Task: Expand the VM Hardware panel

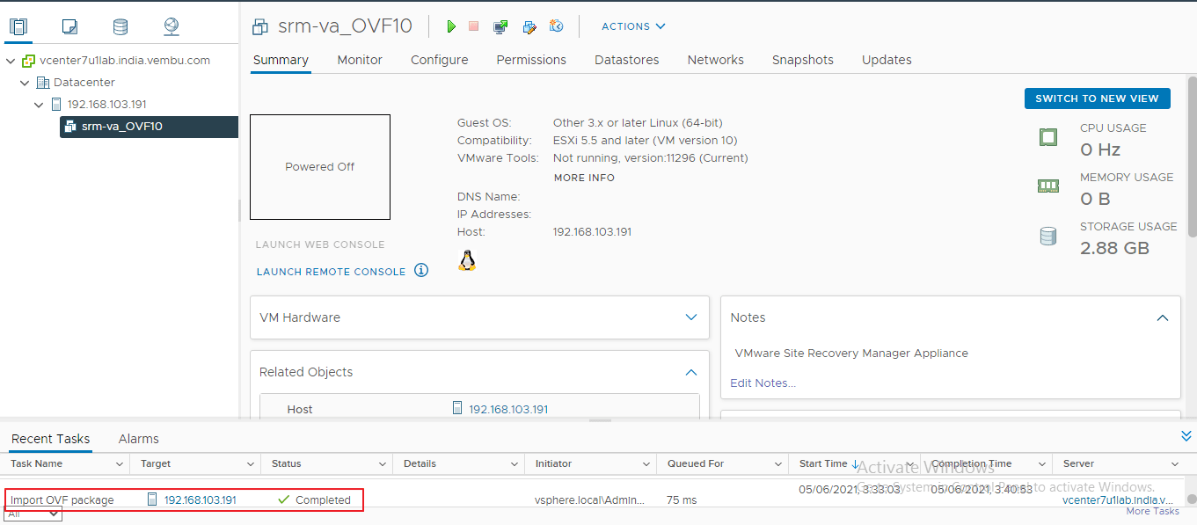Action: pyautogui.click(x=691, y=317)
